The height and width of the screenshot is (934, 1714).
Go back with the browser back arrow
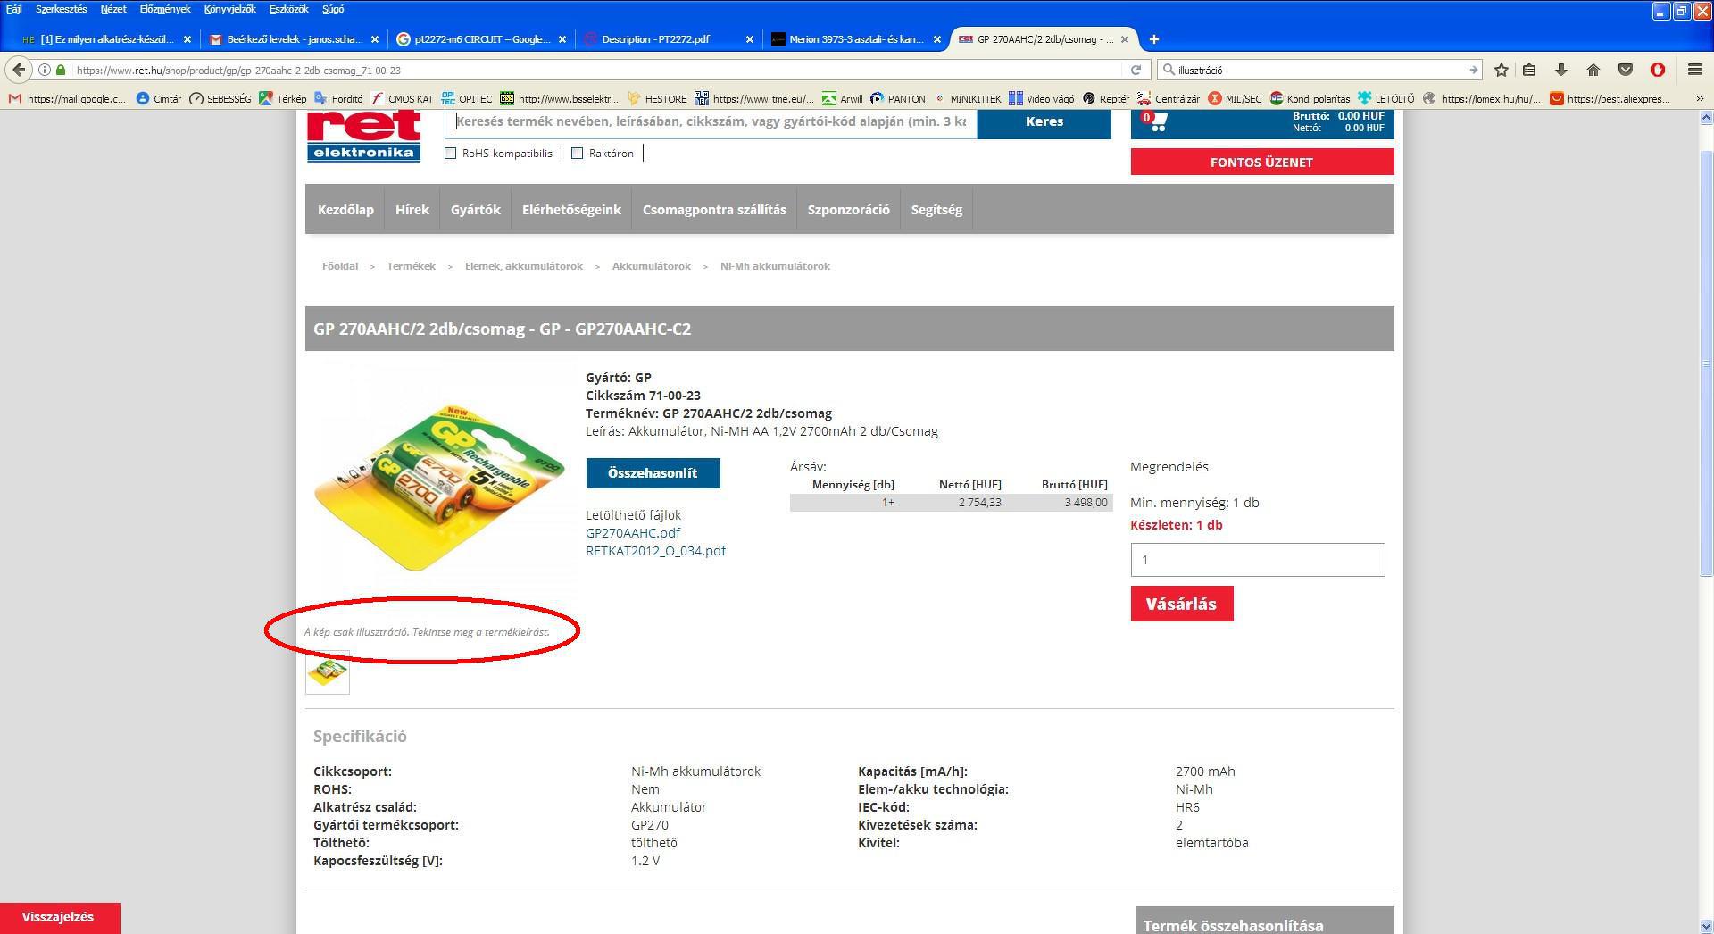tap(19, 70)
